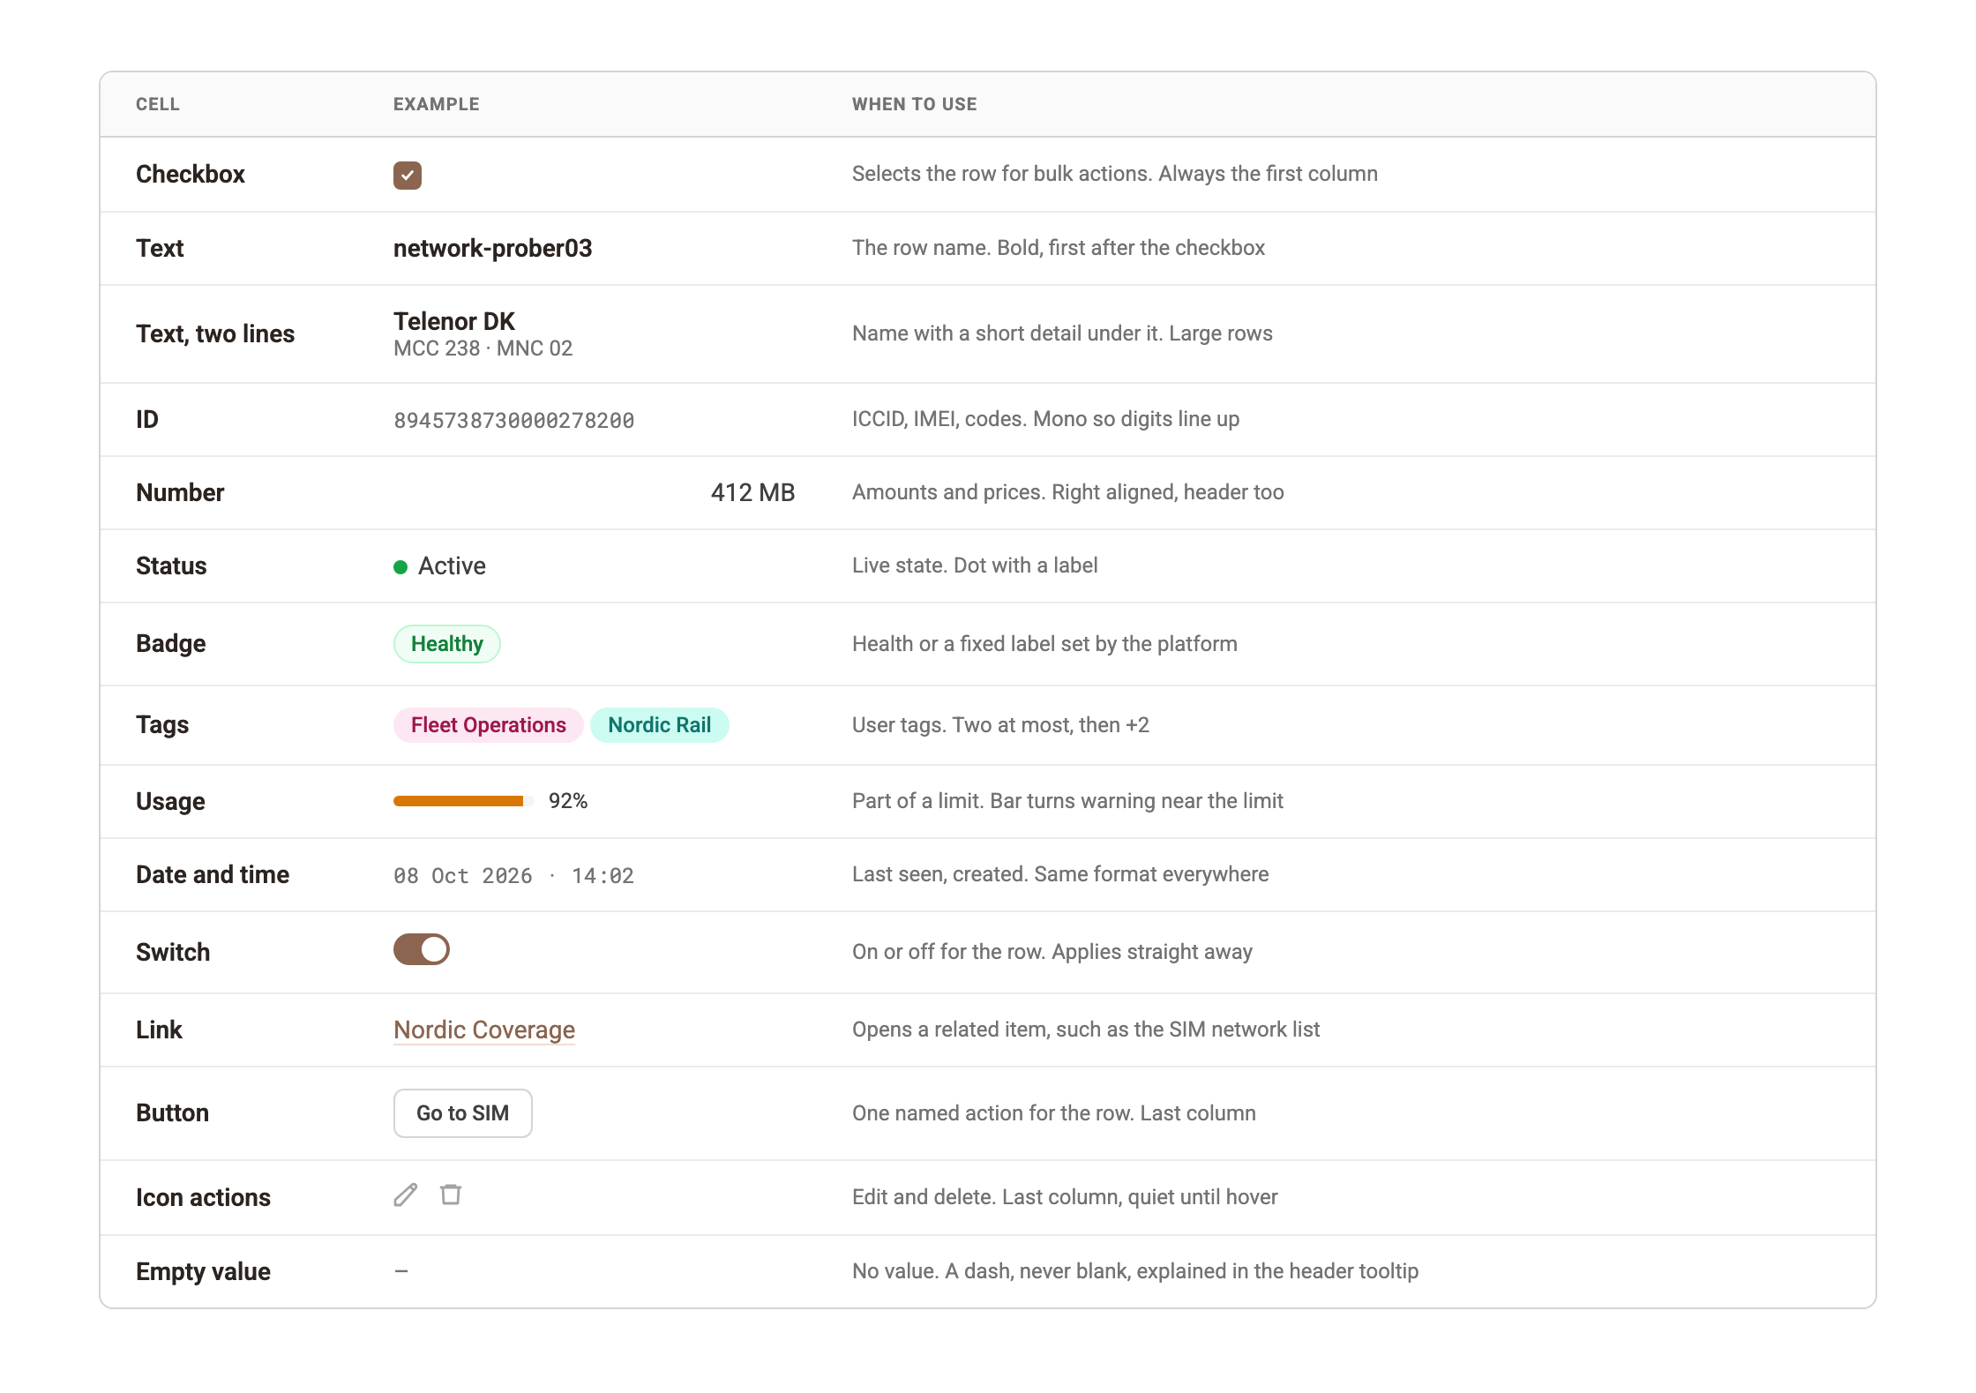Click the Empty value row label
The height and width of the screenshot is (1393, 1976).
203,1271
